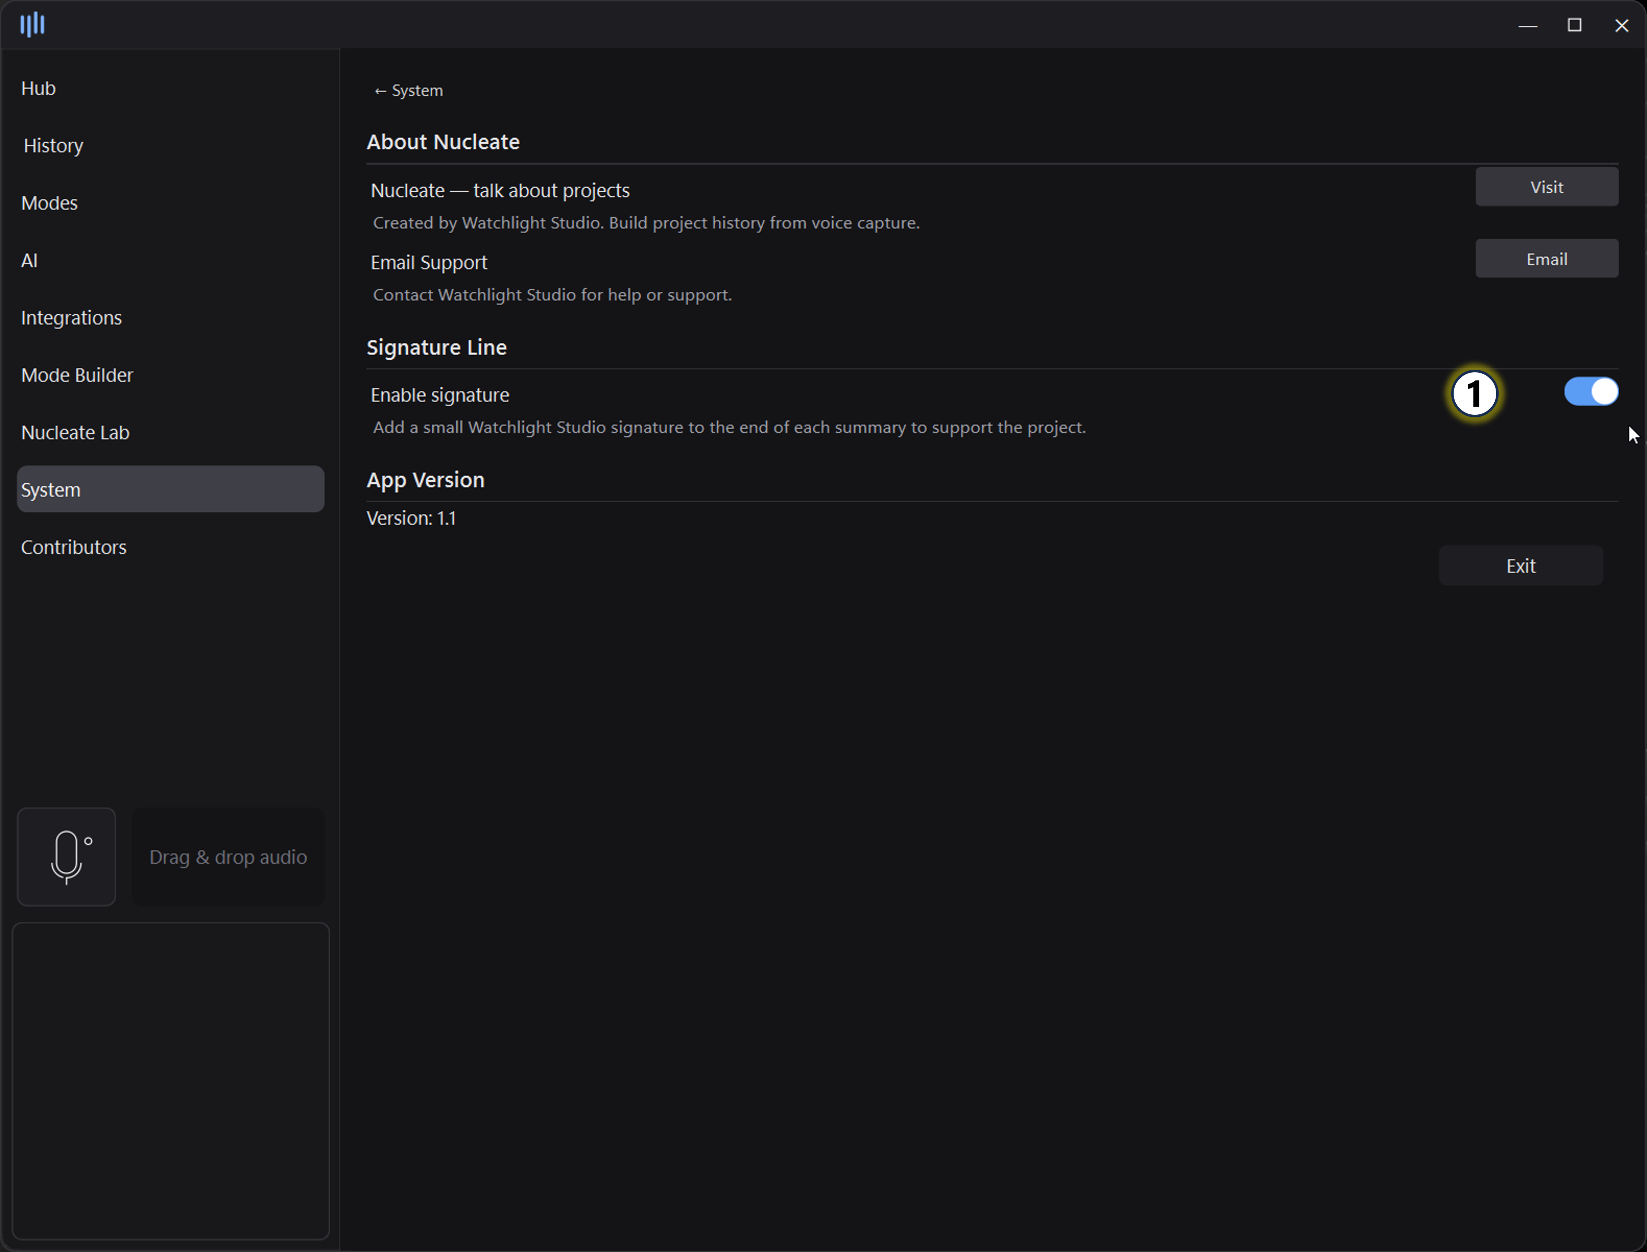Click the Exit button
The image size is (1647, 1252).
point(1520,566)
